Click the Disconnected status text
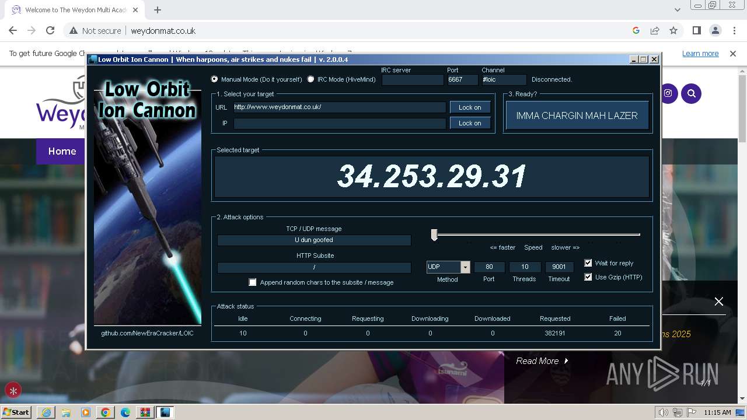Image resolution: width=747 pixels, height=420 pixels. (551, 79)
